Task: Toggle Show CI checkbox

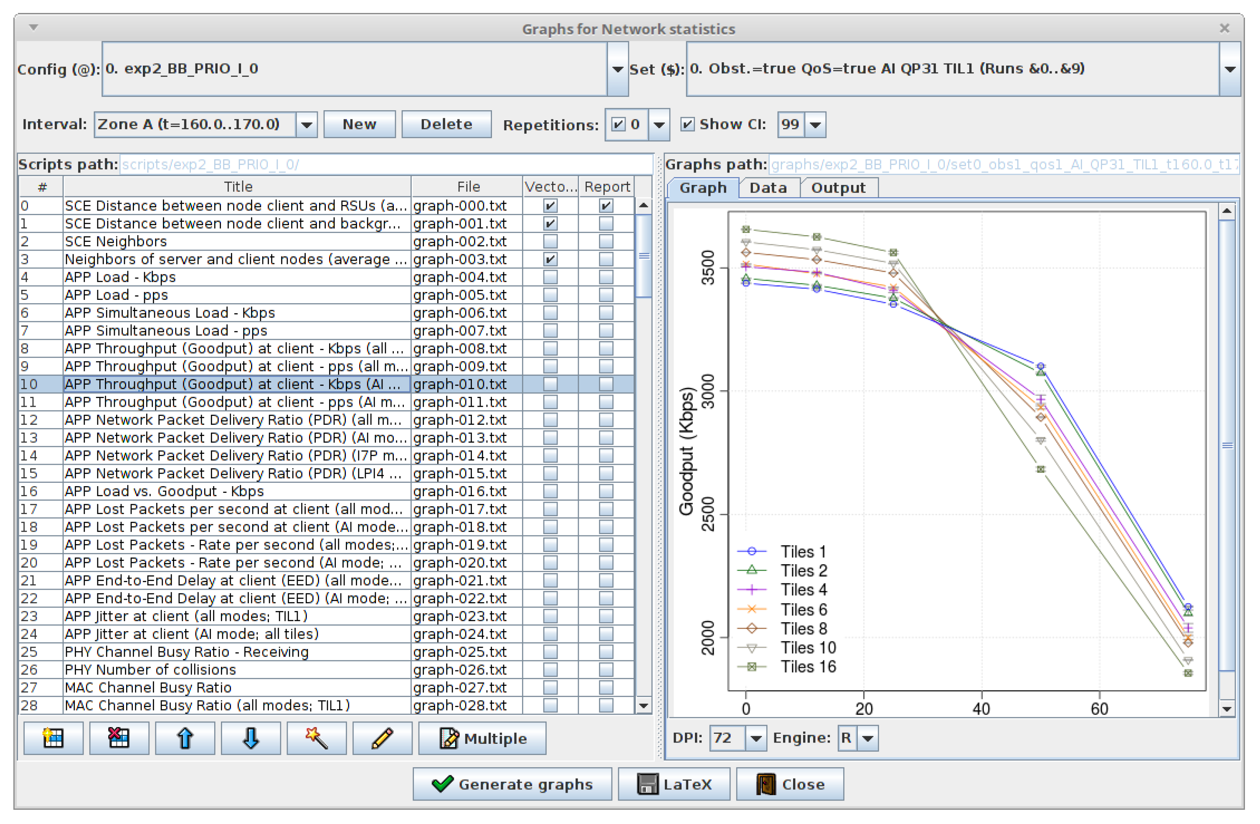Action: pos(687,124)
